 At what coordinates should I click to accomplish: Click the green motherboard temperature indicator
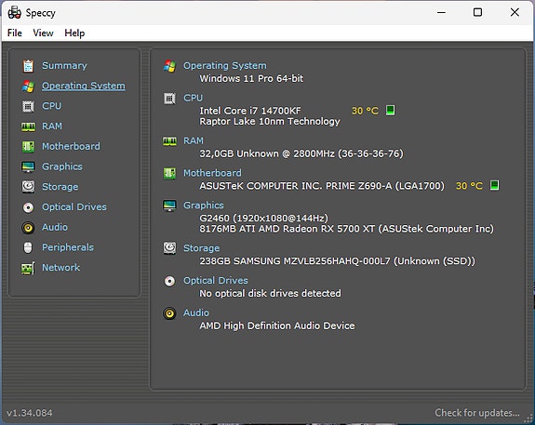pyautogui.click(x=494, y=185)
